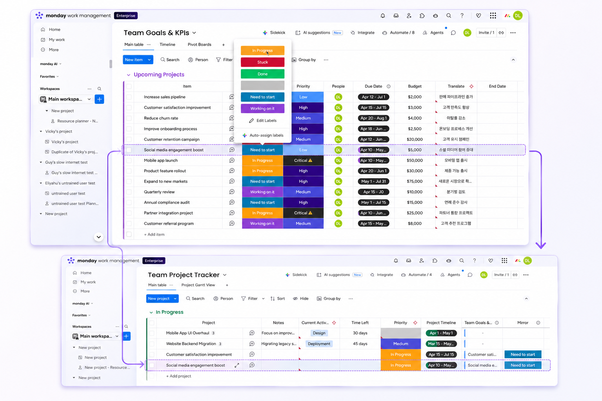Click Hide columns in Team Project Tracker toolbar

tap(300, 298)
